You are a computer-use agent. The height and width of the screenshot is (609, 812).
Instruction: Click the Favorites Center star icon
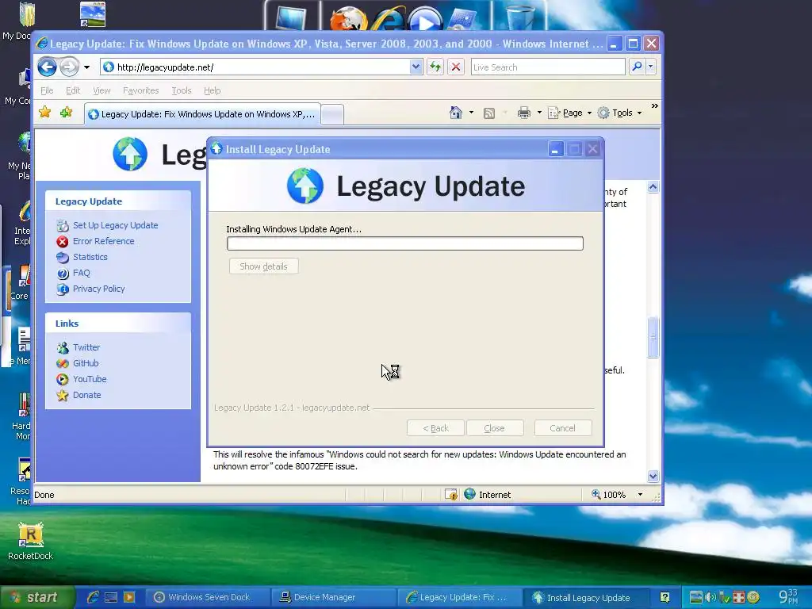click(x=45, y=113)
